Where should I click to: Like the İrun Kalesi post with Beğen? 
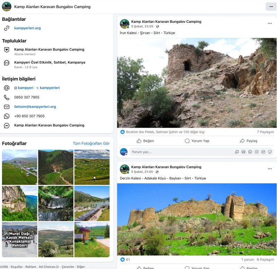pyautogui.click(x=145, y=141)
